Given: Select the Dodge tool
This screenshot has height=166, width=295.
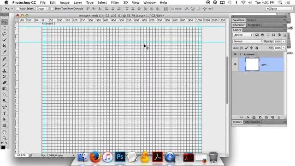Looking at the screenshot, I should click(4, 101).
